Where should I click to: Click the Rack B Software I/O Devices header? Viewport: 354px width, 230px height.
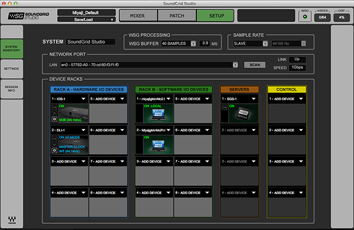click(x=174, y=89)
